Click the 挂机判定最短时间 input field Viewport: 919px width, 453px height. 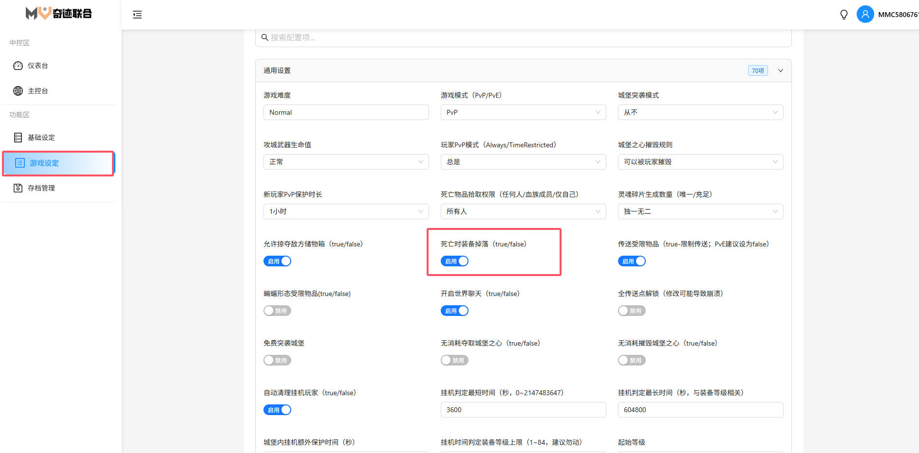pos(523,410)
